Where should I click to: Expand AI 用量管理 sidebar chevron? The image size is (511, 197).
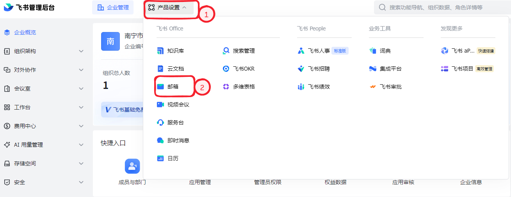(81, 145)
